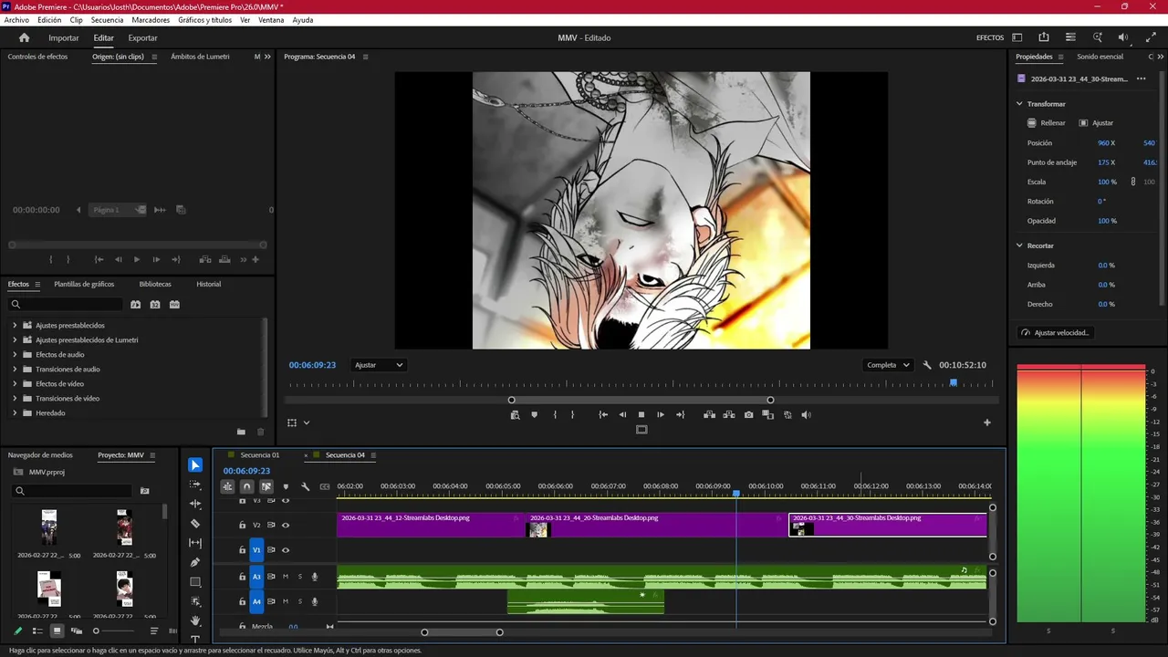Switch Project panel to list view

(x=37, y=631)
